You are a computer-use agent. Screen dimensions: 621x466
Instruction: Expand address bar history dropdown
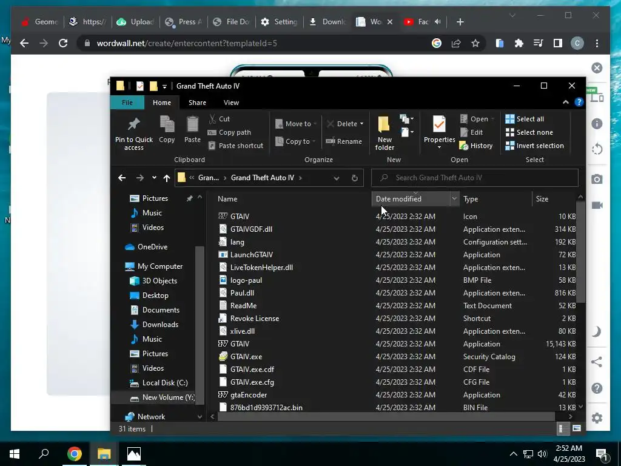coord(336,178)
